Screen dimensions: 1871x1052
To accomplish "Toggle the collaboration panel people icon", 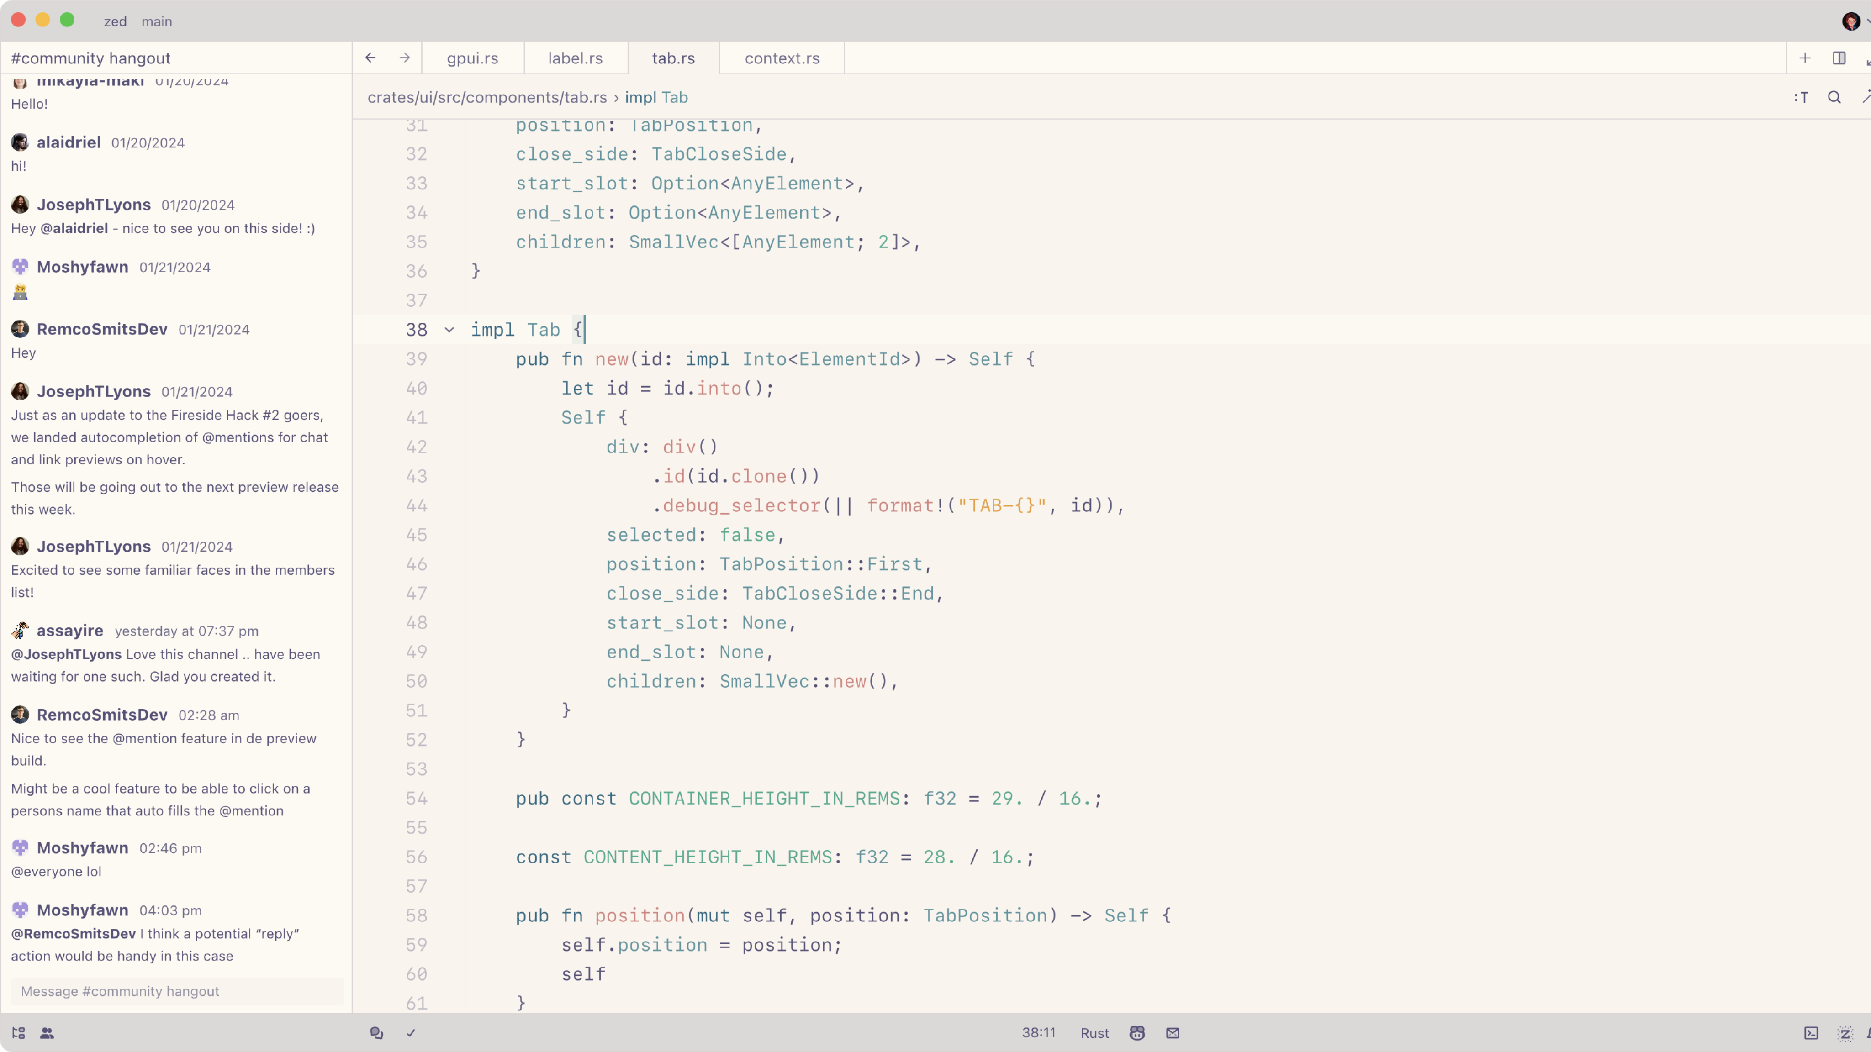I will tap(47, 1033).
